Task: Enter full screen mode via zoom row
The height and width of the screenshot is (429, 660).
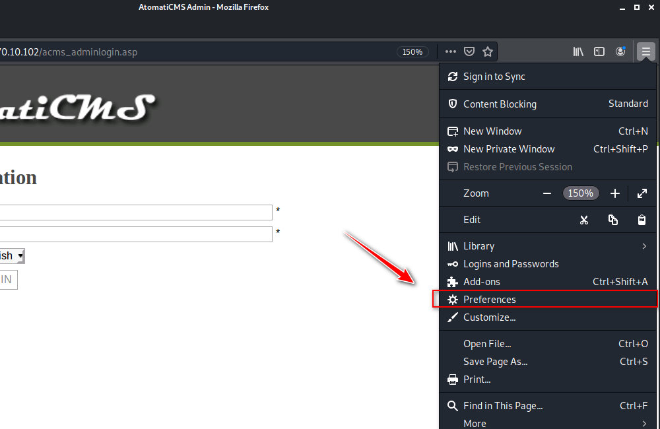Action: click(x=642, y=193)
